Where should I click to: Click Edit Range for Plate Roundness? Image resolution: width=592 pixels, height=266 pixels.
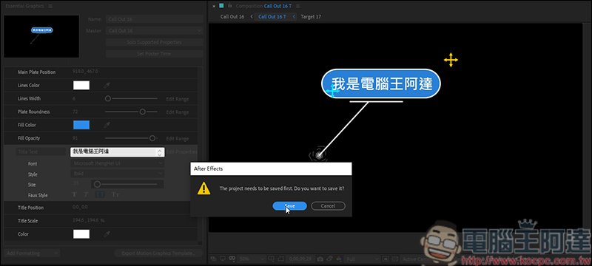click(x=178, y=112)
